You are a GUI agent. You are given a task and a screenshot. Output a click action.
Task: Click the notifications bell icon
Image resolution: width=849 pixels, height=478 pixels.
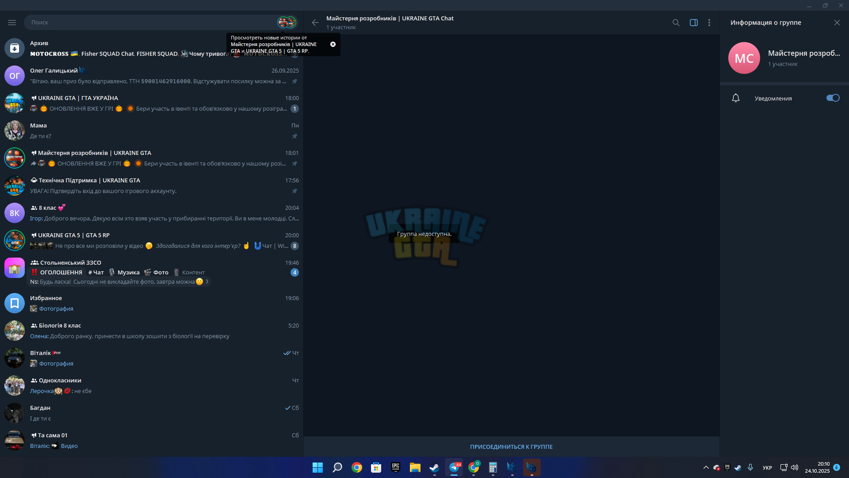pyautogui.click(x=736, y=98)
